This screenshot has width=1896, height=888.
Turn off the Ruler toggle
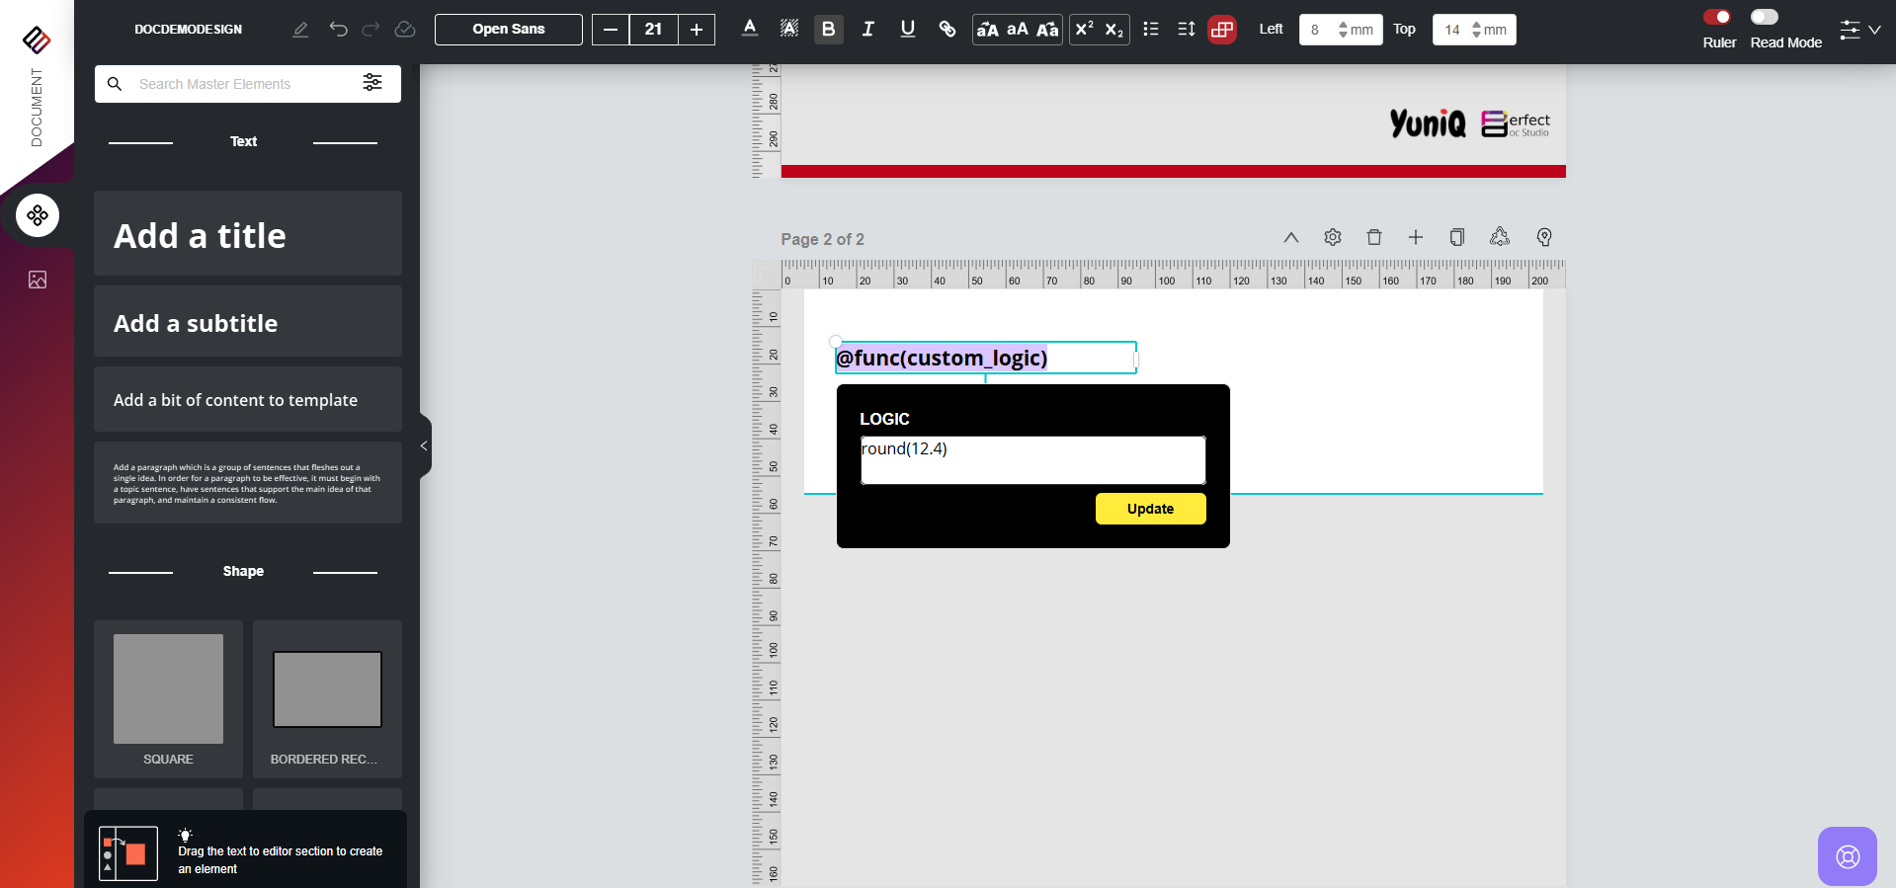(1717, 17)
